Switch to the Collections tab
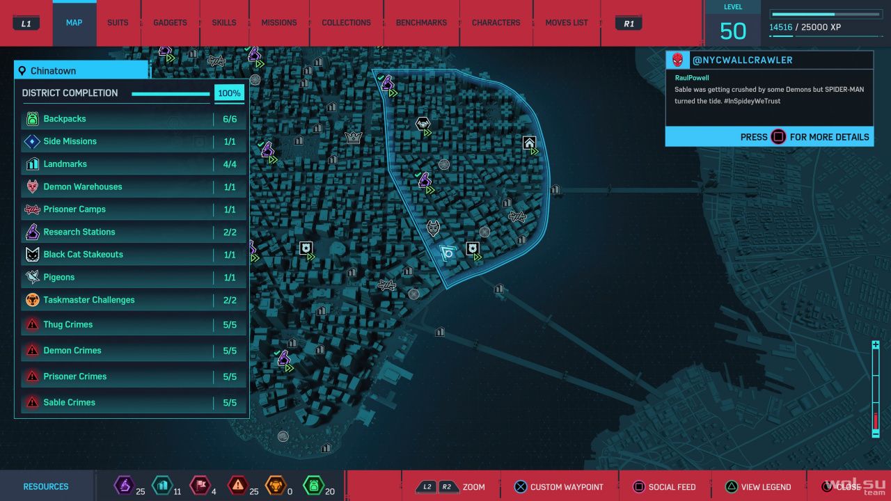The width and height of the screenshot is (891, 501). pos(346,23)
